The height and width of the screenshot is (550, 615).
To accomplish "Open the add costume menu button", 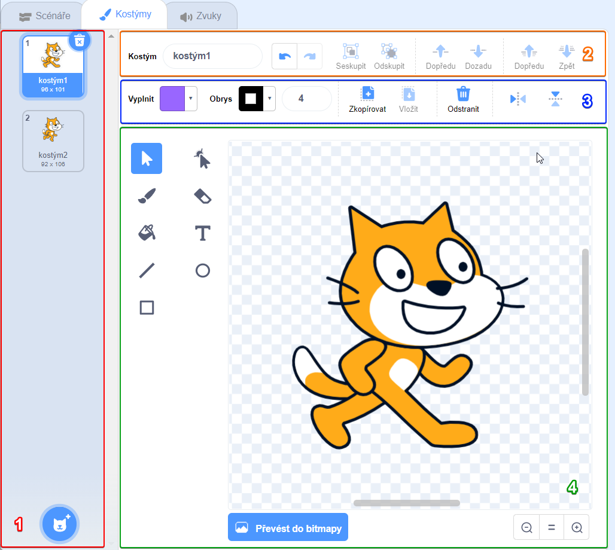I will coord(59,524).
